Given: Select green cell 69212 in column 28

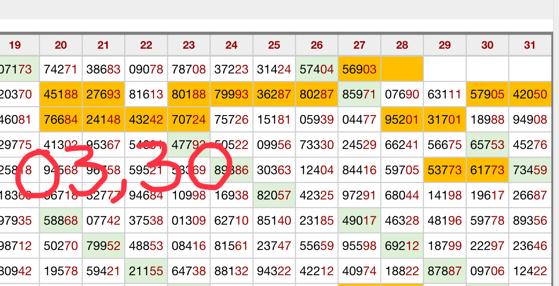Looking at the screenshot, I should (x=402, y=246).
